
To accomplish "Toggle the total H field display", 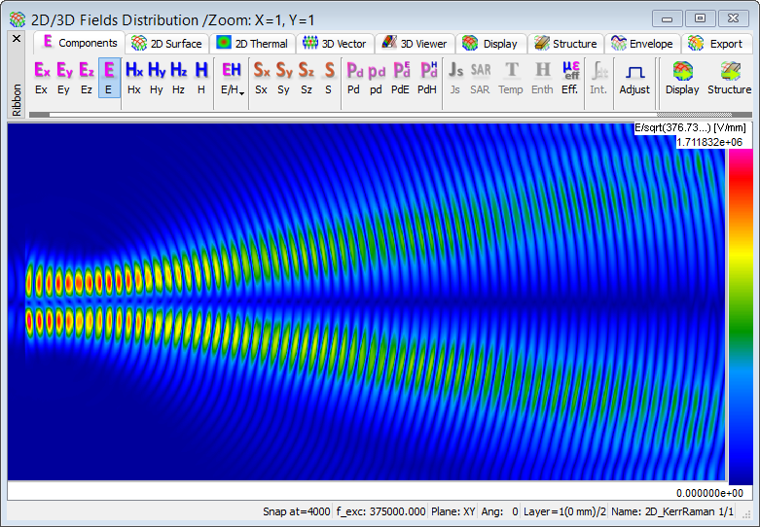I will click(x=201, y=77).
